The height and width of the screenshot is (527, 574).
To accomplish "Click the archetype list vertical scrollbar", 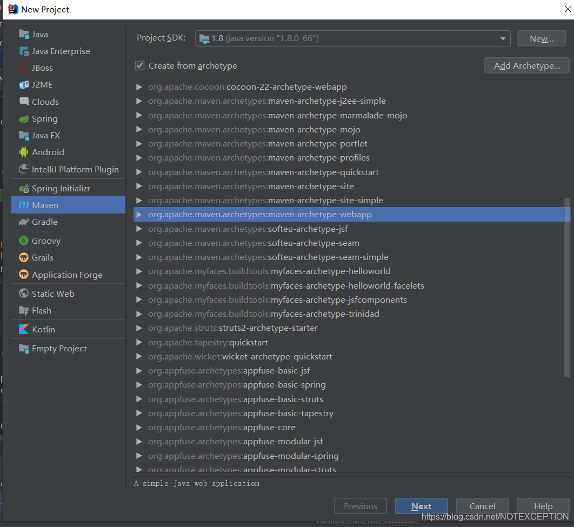I will click(x=567, y=288).
